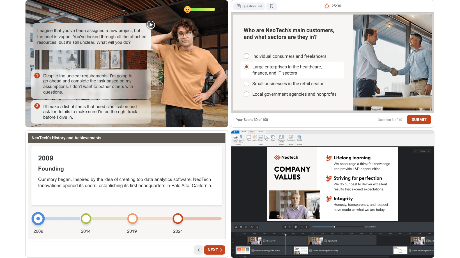Expand the Shape dropdown arrow
The height and width of the screenshot is (258, 460).
click(273, 142)
